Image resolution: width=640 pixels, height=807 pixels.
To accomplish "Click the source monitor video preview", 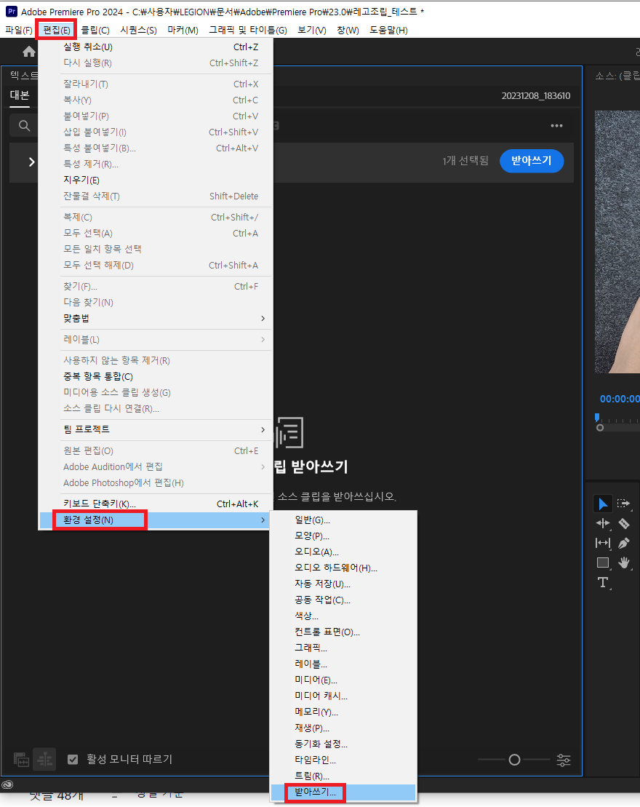I will point(617,242).
